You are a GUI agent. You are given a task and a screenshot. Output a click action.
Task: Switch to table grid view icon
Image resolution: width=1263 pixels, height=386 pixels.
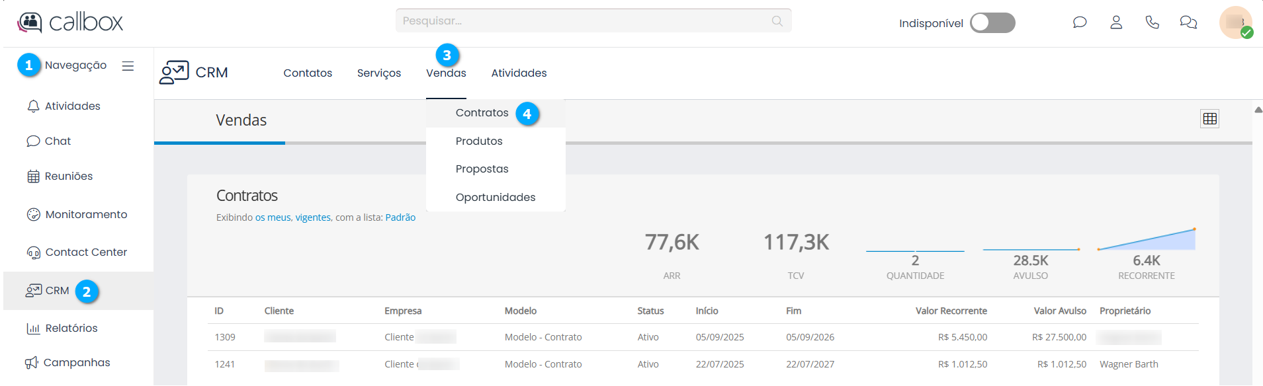(x=1209, y=119)
